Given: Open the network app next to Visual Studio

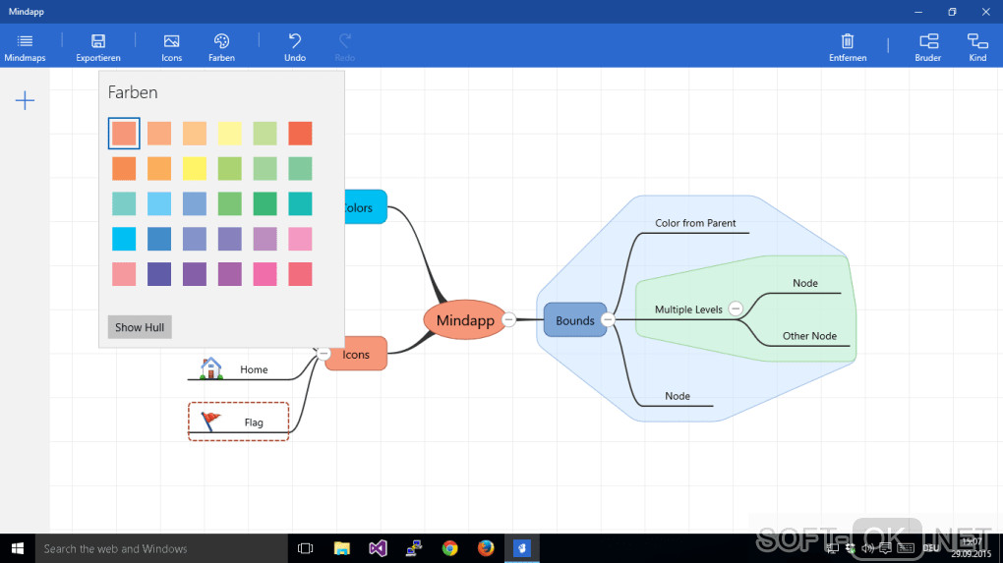Looking at the screenshot, I should click(414, 548).
